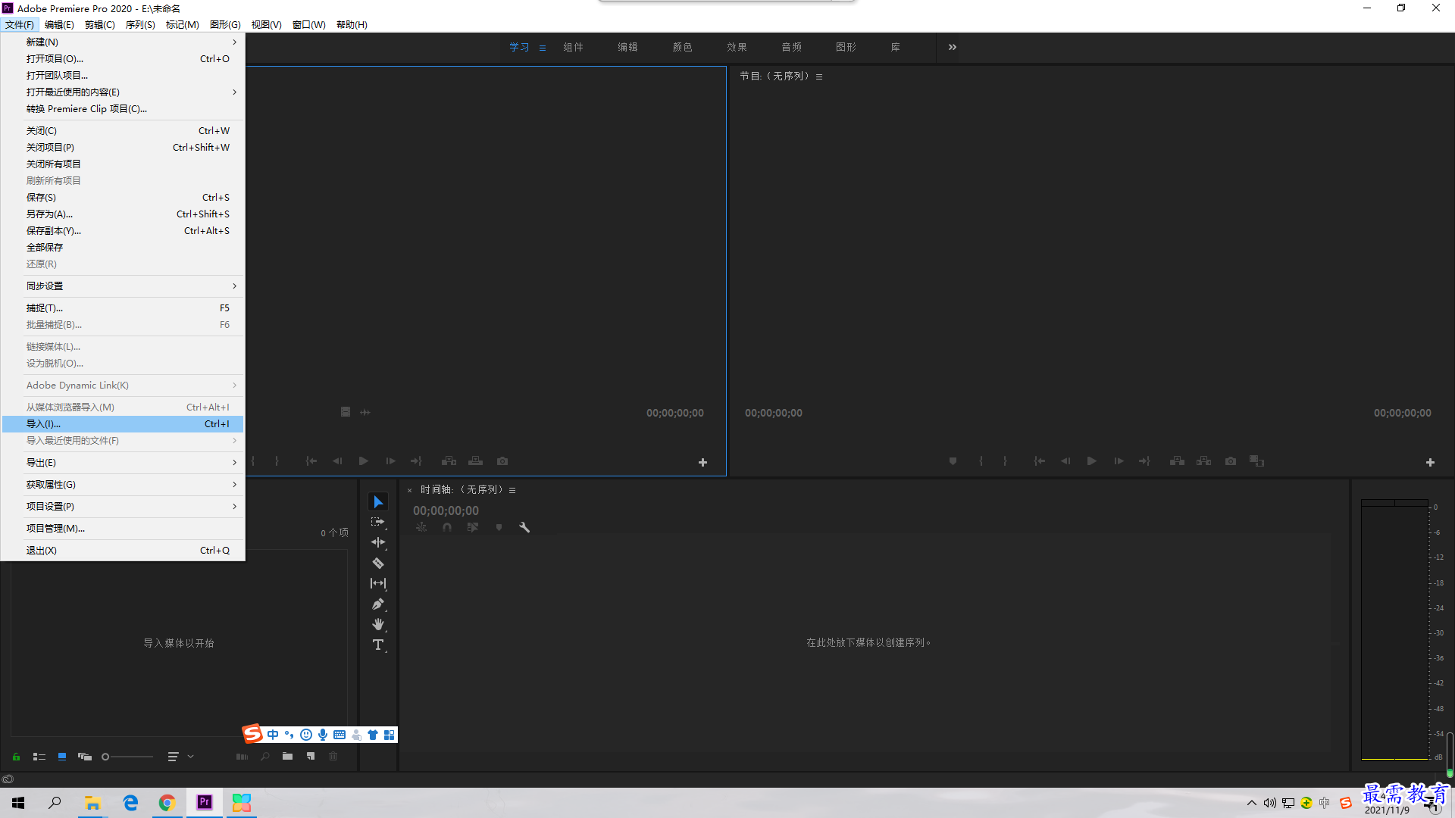Select the Type tool

click(x=378, y=645)
